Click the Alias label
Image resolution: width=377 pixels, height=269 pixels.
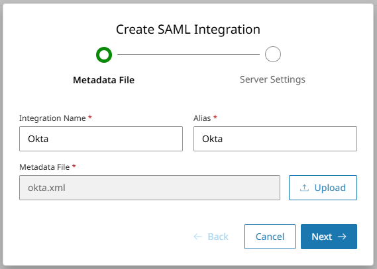click(x=202, y=118)
